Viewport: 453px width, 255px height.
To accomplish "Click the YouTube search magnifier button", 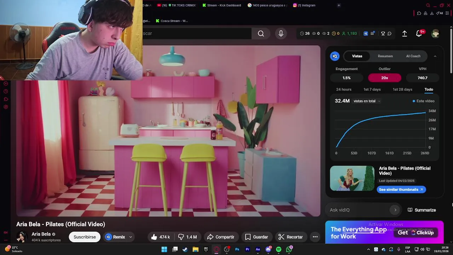I will click(x=261, y=33).
